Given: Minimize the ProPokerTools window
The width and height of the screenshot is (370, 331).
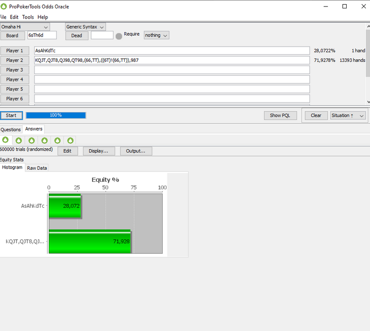Looking at the screenshot, I should [326, 7].
